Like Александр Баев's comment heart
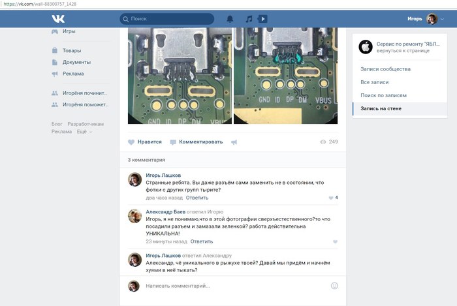Image resolution: width=457 pixels, height=306 pixels. point(335,242)
